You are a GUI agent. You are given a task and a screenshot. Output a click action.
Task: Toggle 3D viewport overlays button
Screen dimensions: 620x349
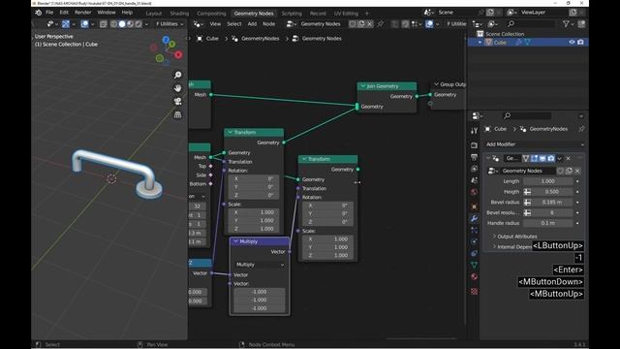click(84, 24)
